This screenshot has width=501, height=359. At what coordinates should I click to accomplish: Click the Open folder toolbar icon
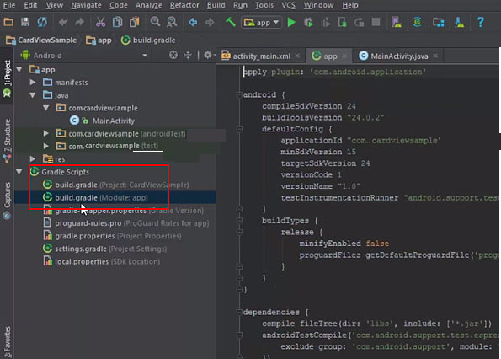point(8,22)
